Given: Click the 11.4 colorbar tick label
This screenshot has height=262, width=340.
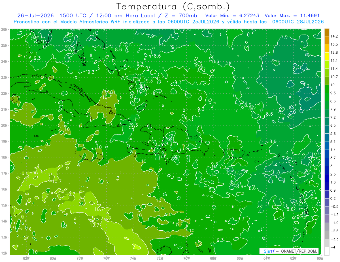Looking at the screenshot, I should pos(334,69).
